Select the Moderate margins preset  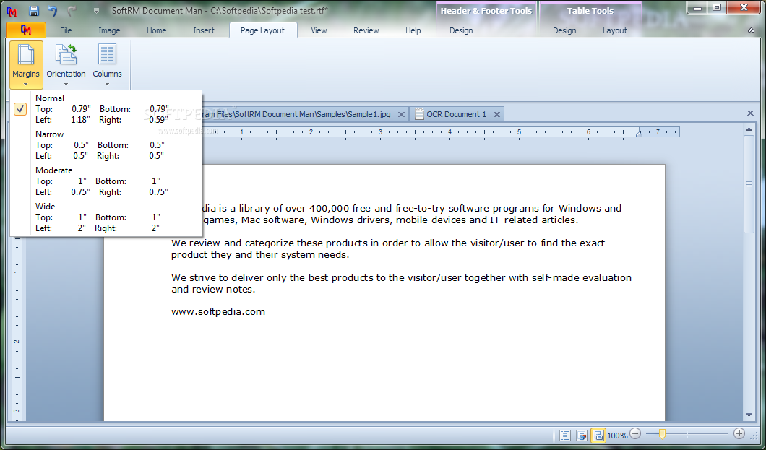tap(106, 181)
